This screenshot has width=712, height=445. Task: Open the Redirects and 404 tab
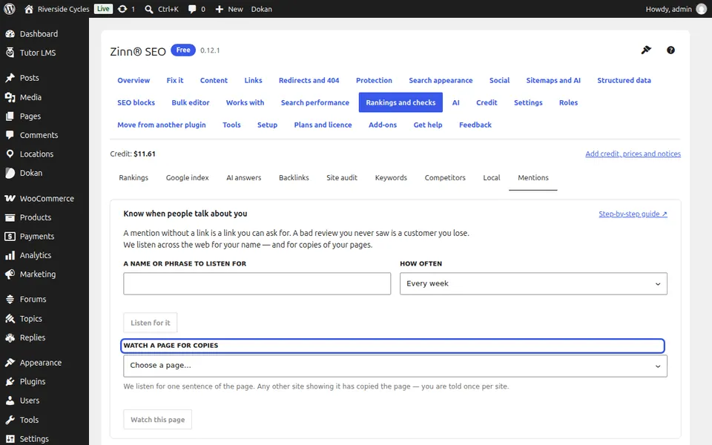[x=309, y=80]
